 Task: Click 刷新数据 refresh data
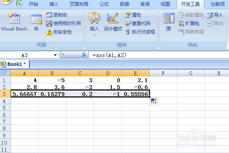(191, 32)
